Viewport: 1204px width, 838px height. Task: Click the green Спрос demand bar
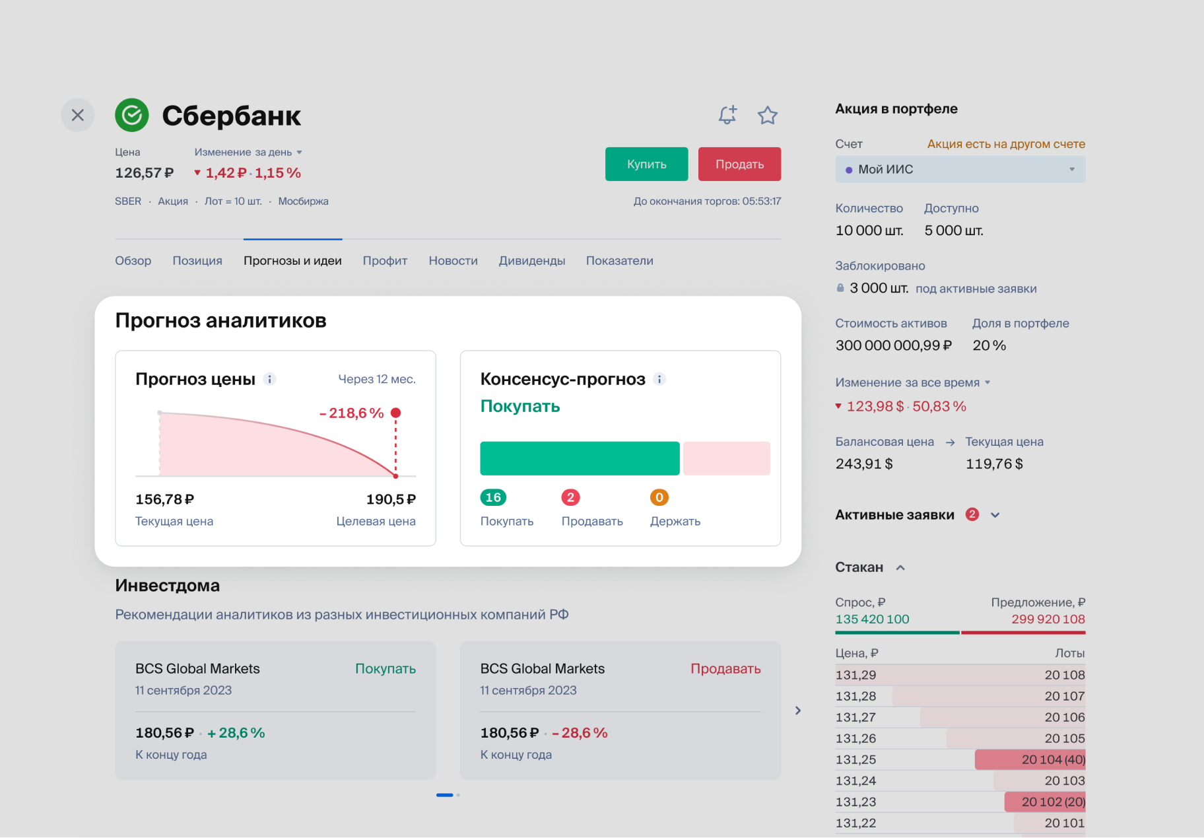click(x=898, y=633)
